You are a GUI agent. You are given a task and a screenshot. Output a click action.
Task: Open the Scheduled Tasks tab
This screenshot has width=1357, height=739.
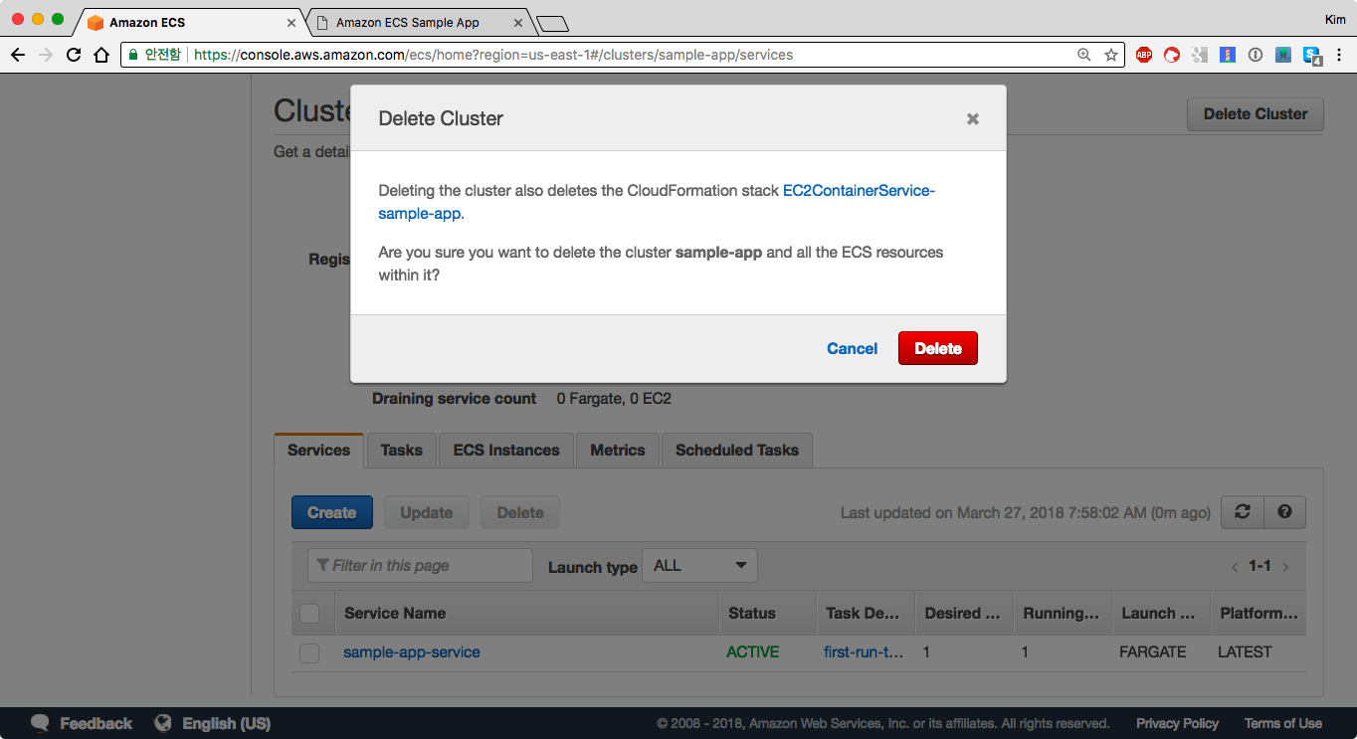pos(736,451)
